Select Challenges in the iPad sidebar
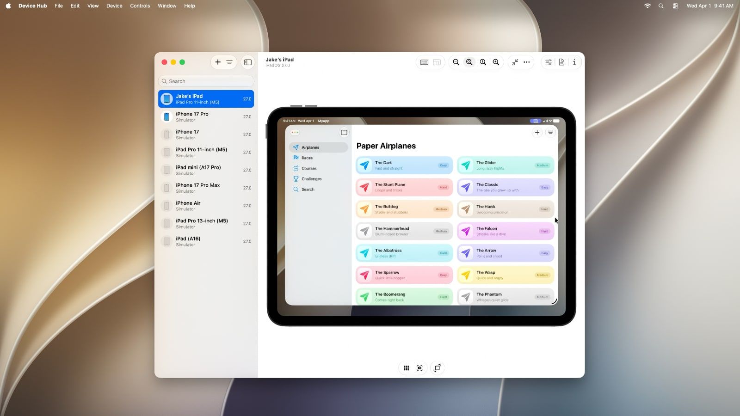Viewport: 740px width, 416px height. click(x=318, y=179)
